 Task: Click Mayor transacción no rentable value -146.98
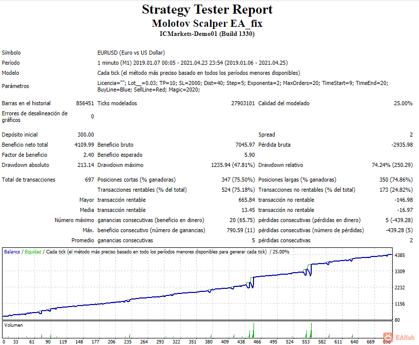pos(403,200)
